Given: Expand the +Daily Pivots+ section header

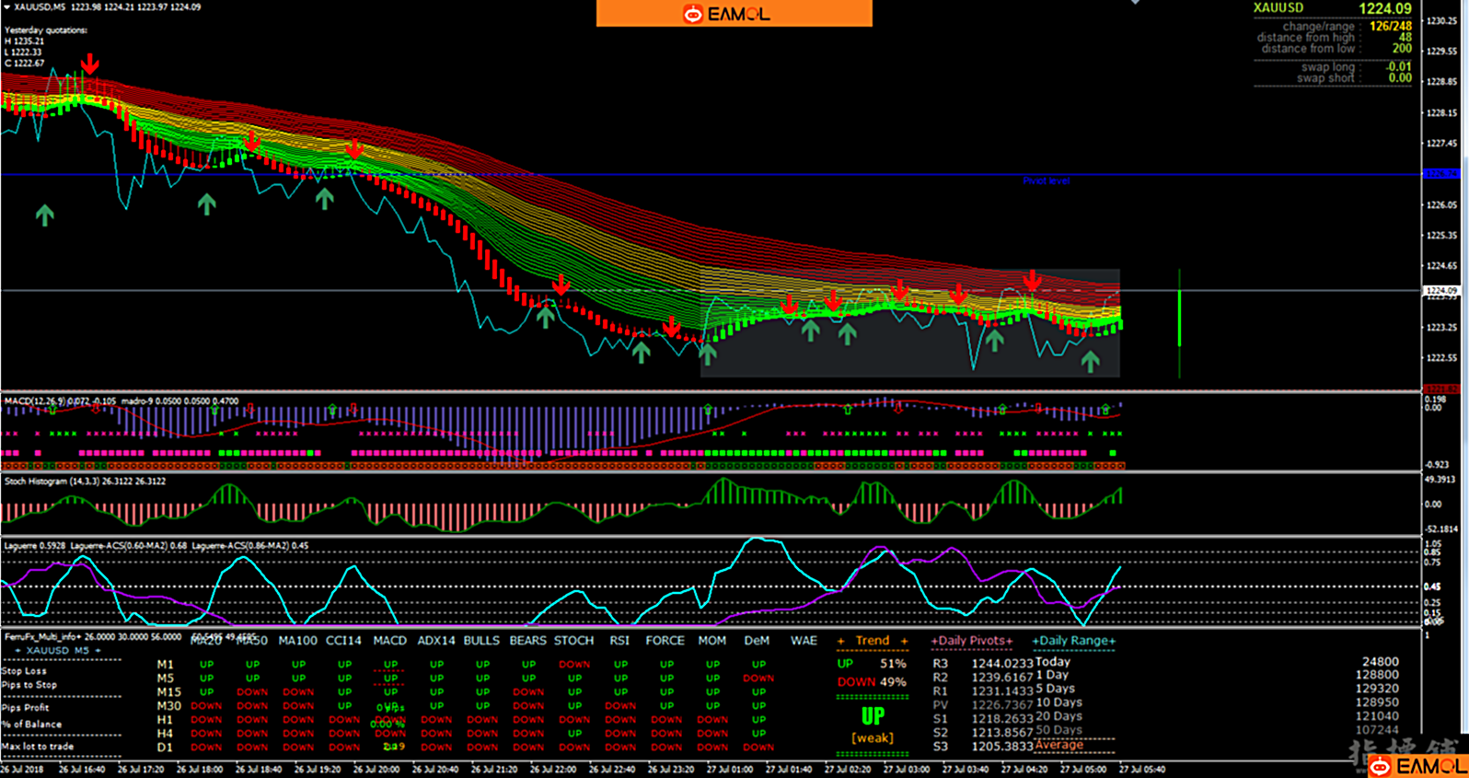Looking at the screenshot, I should 971,641.
